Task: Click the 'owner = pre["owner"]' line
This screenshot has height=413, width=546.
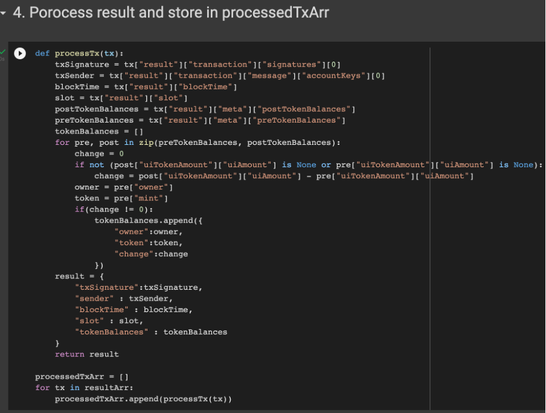Action: 124,187
